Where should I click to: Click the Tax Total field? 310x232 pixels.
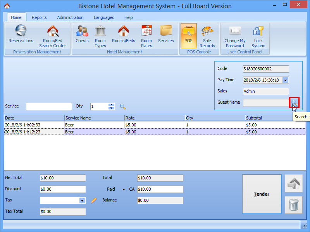[x=63, y=212]
